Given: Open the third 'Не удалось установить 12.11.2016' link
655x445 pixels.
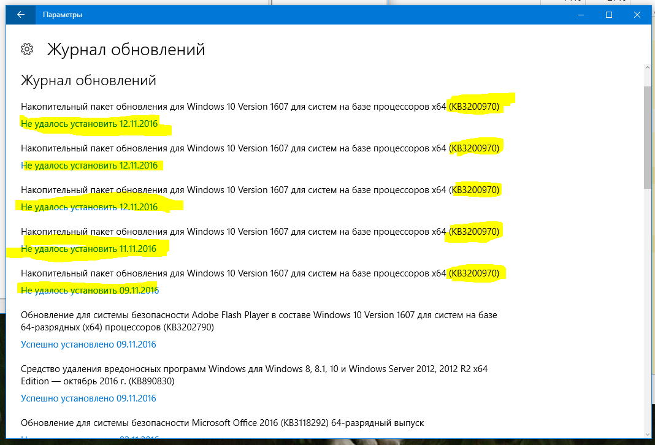Looking at the screenshot, I should point(89,207).
